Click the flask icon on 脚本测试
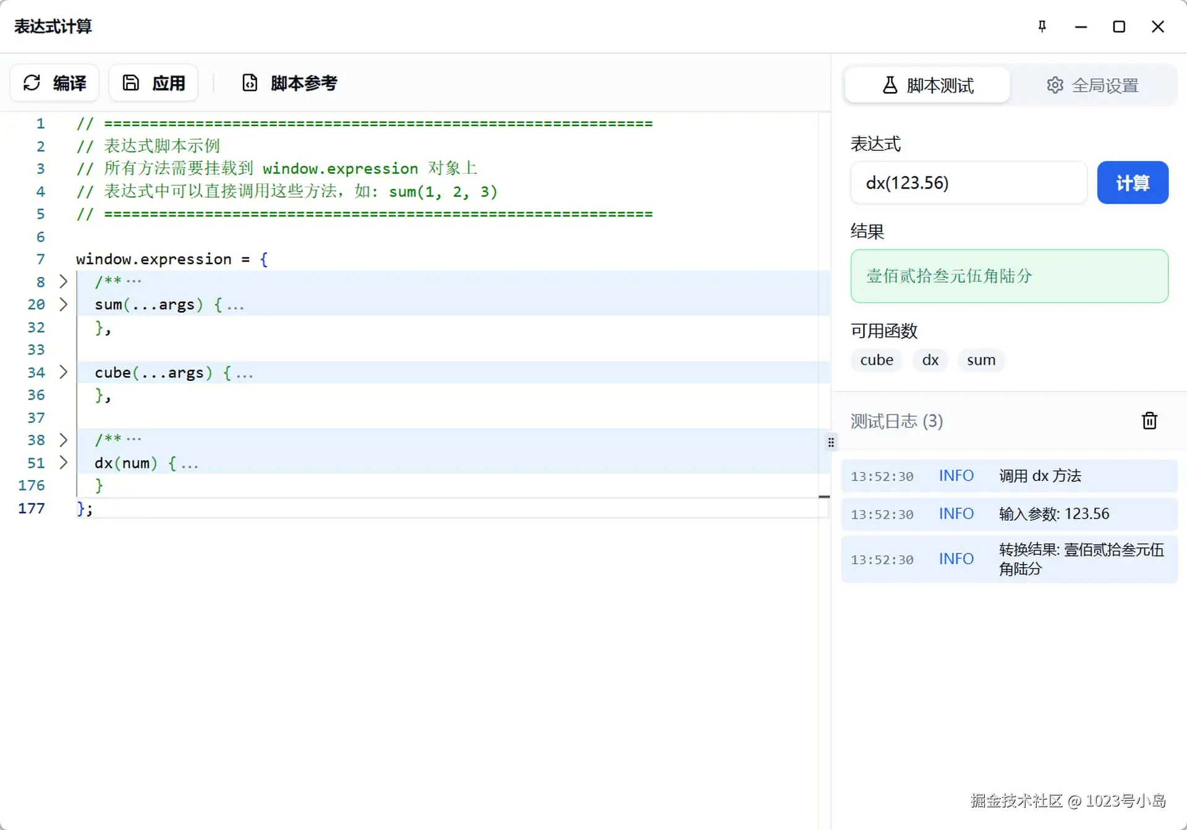Viewport: 1187px width, 830px height. tap(890, 85)
